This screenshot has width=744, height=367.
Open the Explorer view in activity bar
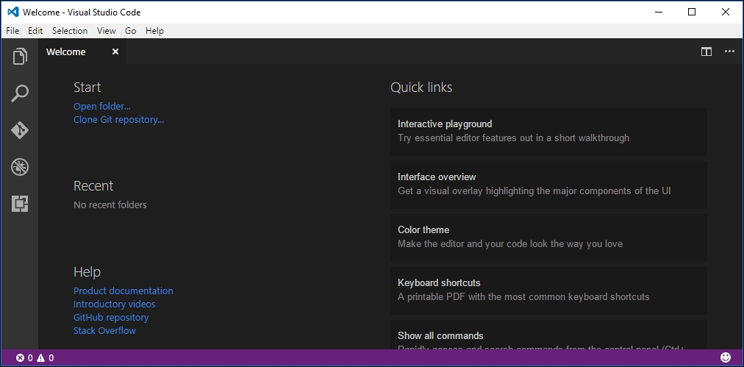(20, 57)
